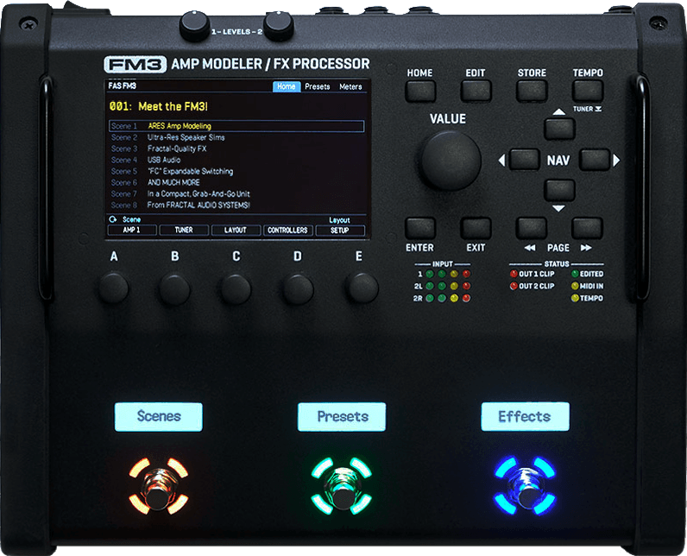Switch to the Meters tab on display
This screenshot has height=556, width=687.
pos(350,86)
